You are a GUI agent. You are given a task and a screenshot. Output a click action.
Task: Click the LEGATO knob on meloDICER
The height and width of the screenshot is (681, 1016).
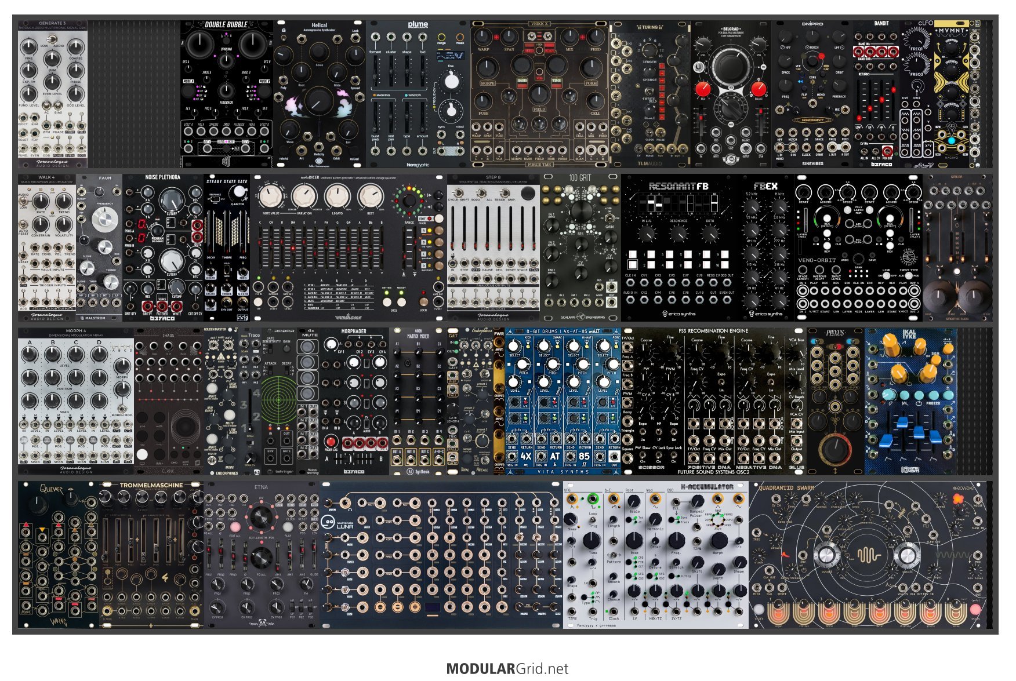point(337,197)
